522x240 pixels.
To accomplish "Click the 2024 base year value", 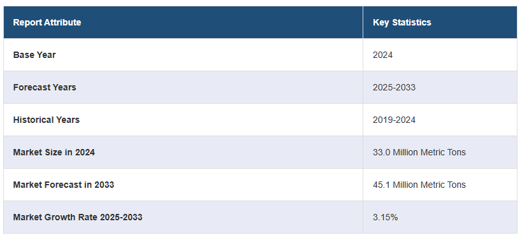I will coord(382,55).
